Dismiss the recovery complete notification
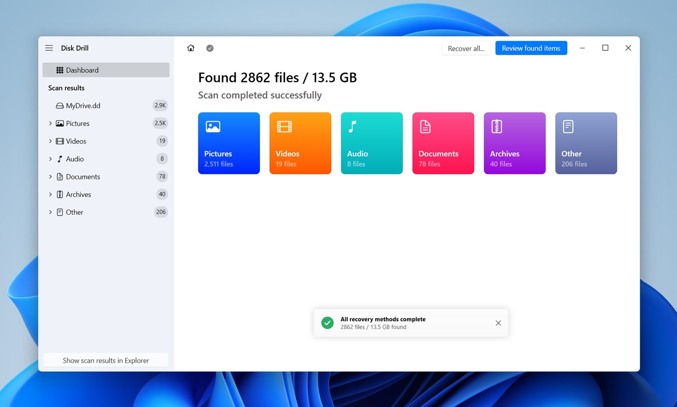677x407 pixels. [498, 323]
